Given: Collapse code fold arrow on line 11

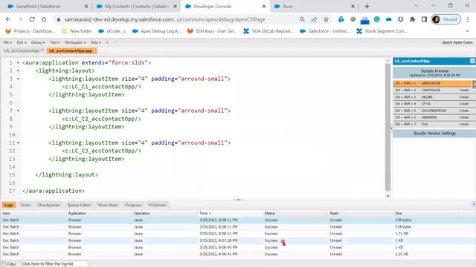Looking at the screenshot, I should (x=18, y=143).
